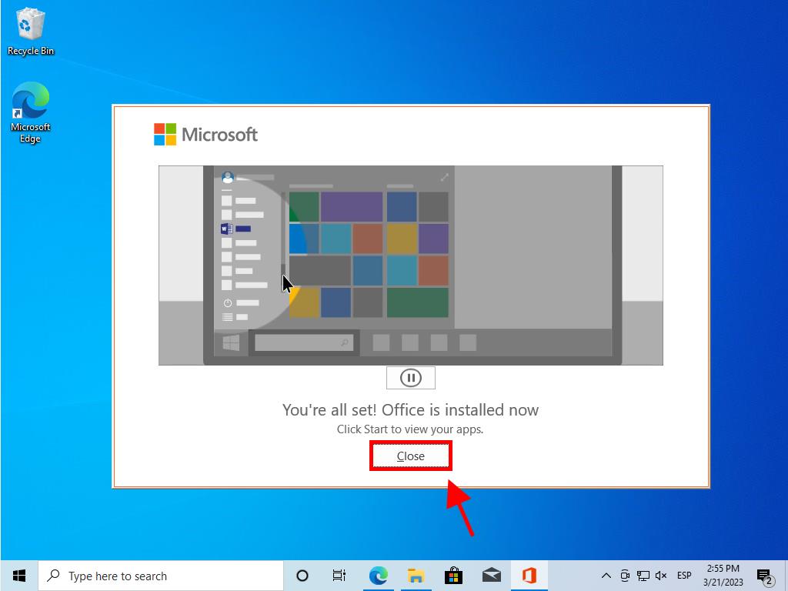Image resolution: width=788 pixels, height=591 pixels.
Task: Expand hidden system tray icons
Action: coord(606,575)
